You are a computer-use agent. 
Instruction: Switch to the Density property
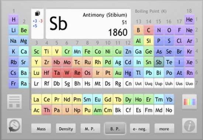click(66, 129)
